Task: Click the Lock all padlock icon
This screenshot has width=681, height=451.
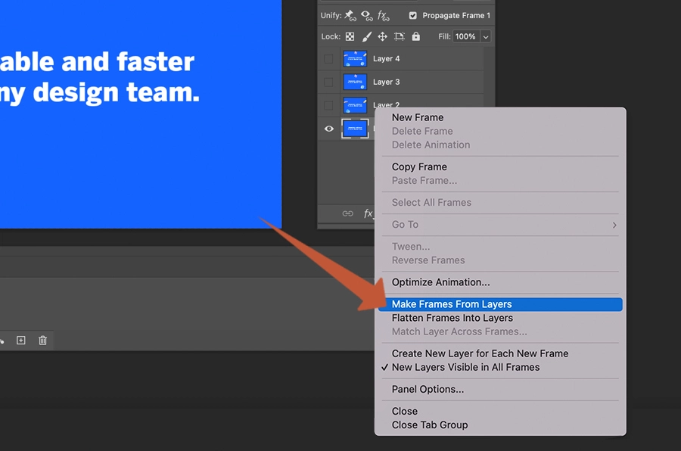Action: point(415,36)
